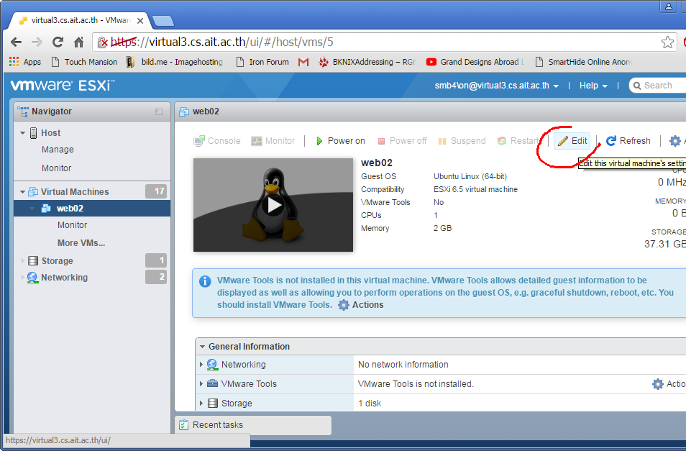Click the Virtual Machines count badge 17
The height and width of the screenshot is (451, 686).
click(156, 191)
